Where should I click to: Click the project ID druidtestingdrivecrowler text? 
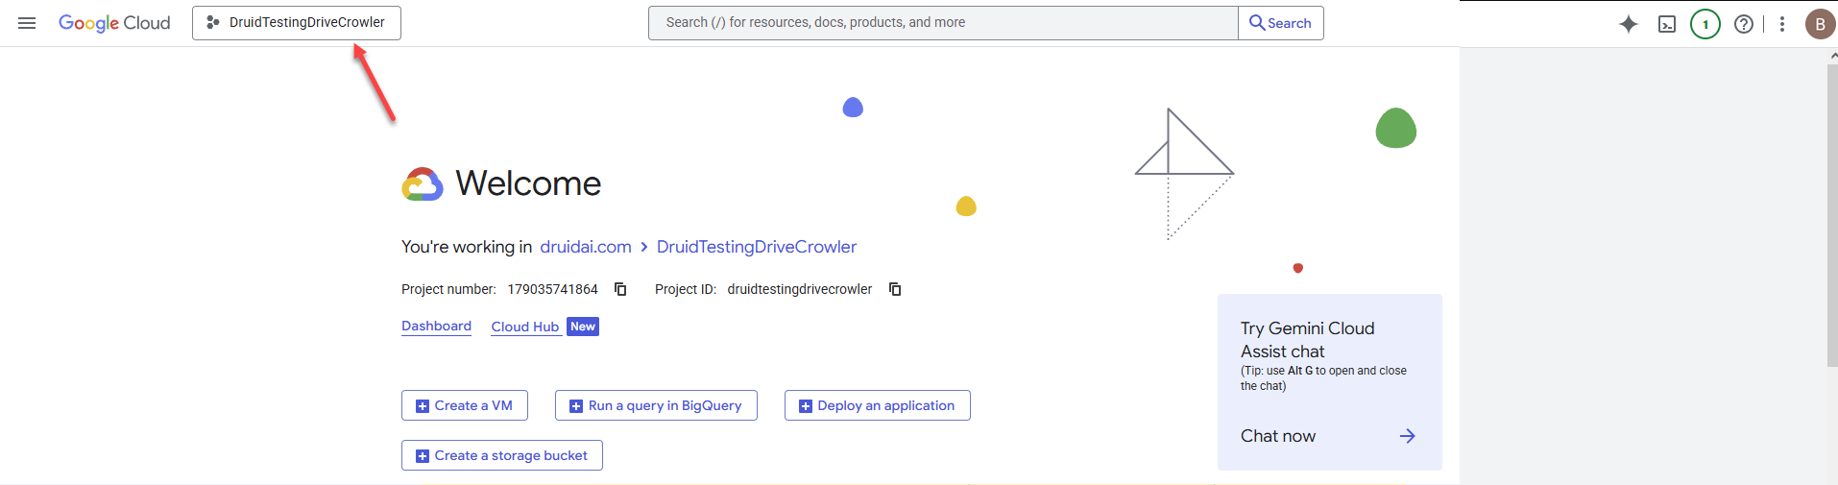[x=800, y=289]
